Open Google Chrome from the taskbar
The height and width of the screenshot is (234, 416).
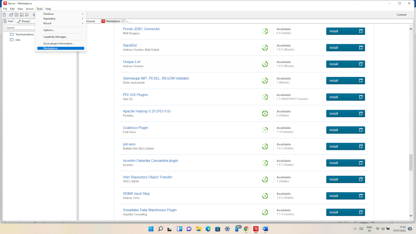(x=246, y=229)
